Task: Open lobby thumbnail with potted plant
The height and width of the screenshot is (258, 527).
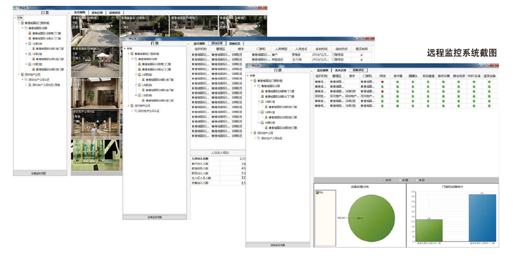Action: (x=95, y=93)
